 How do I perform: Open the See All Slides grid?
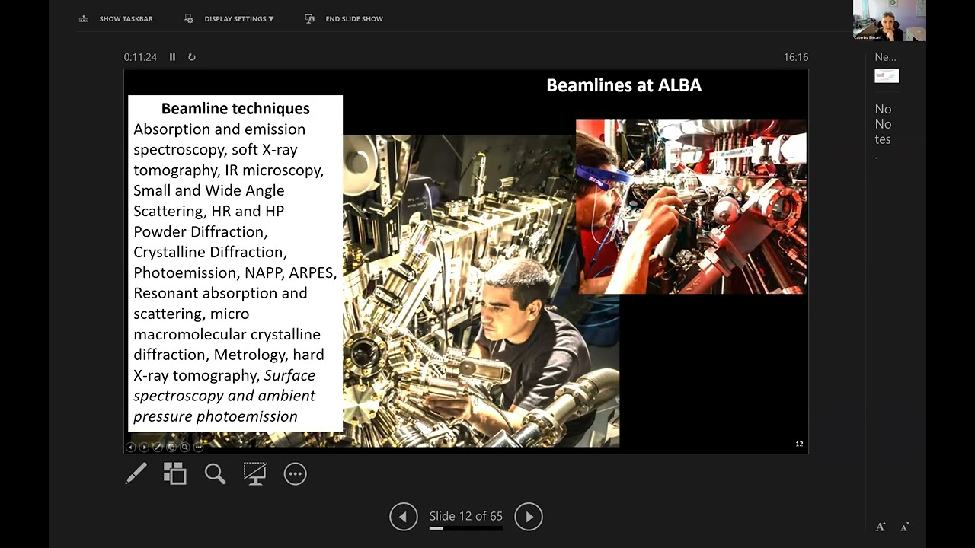(x=175, y=474)
